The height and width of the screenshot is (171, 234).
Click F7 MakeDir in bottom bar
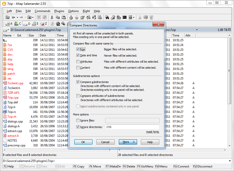pos(113,166)
